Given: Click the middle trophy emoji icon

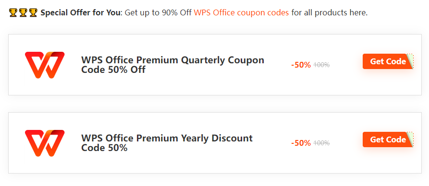Looking at the screenshot, I should (x=23, y=12).
